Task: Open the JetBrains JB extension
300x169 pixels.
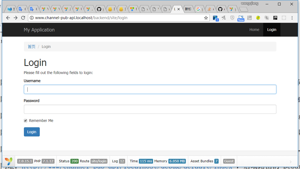Action: (275, 18)
